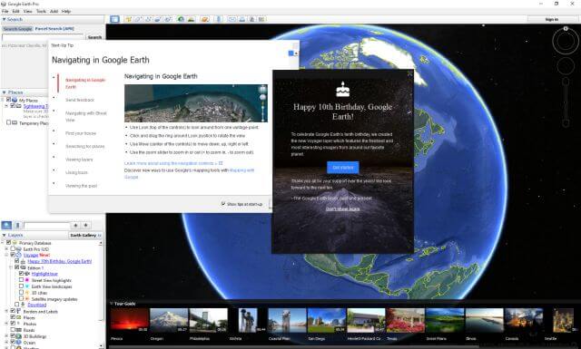
Task: Select the Ruler tool
Action: click(x=219, y=19)
